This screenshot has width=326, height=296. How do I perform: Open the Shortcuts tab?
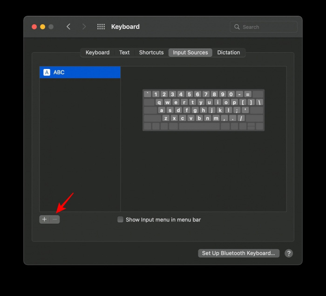tap(151, 53)
